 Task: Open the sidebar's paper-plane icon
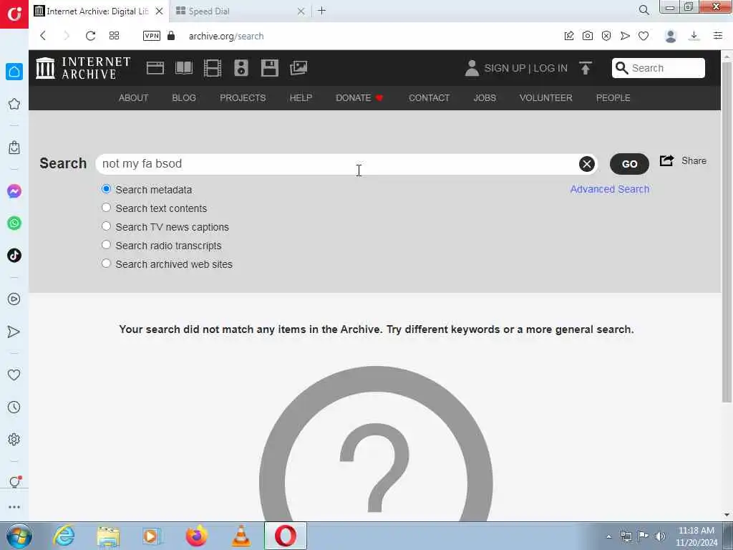14,332
